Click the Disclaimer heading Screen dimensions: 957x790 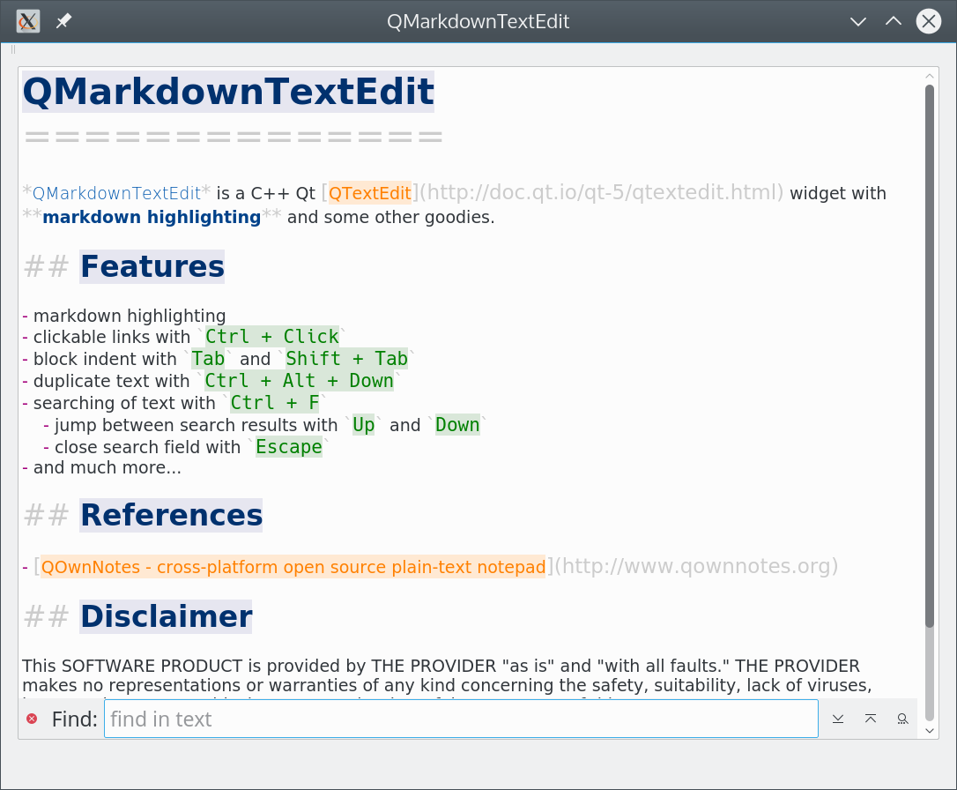coord(166,616)
